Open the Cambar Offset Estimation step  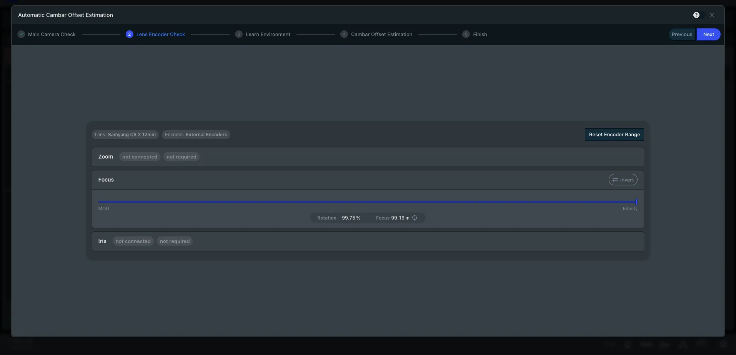pyautogui.click(x=376, y=34)
